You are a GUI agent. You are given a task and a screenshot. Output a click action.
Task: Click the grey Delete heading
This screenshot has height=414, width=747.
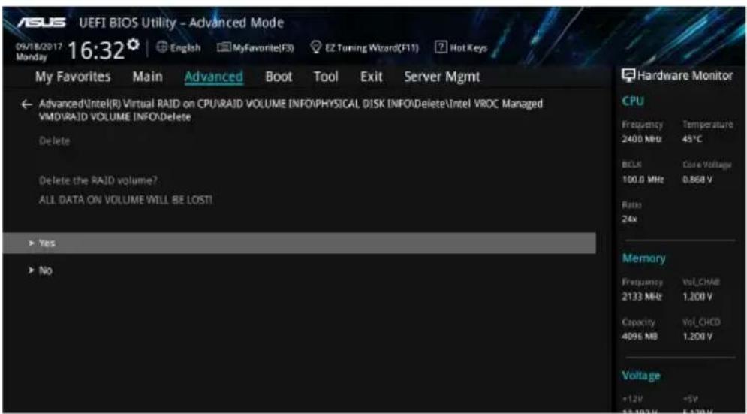(x=54, y=141)
